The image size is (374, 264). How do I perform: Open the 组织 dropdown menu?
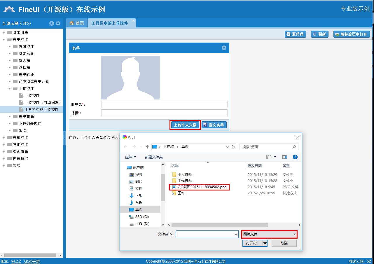pyautogui.click(x=131, y=157)
